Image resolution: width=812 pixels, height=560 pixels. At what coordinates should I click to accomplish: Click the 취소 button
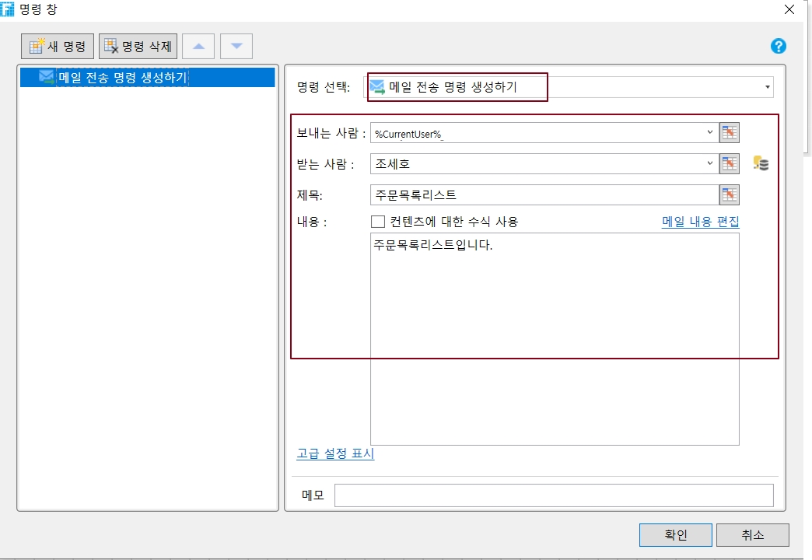[x=752, y=535]
